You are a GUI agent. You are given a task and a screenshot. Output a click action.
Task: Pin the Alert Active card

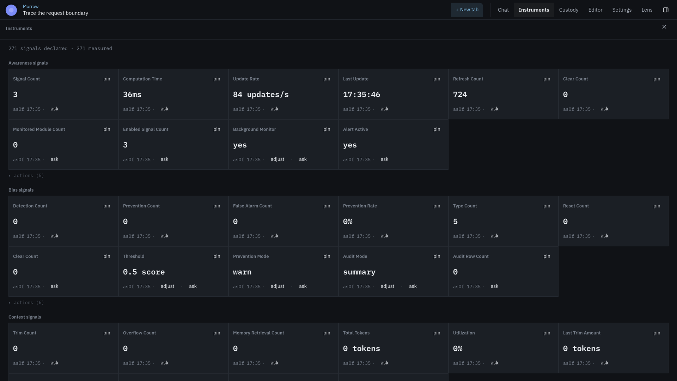tap(437, 129)
